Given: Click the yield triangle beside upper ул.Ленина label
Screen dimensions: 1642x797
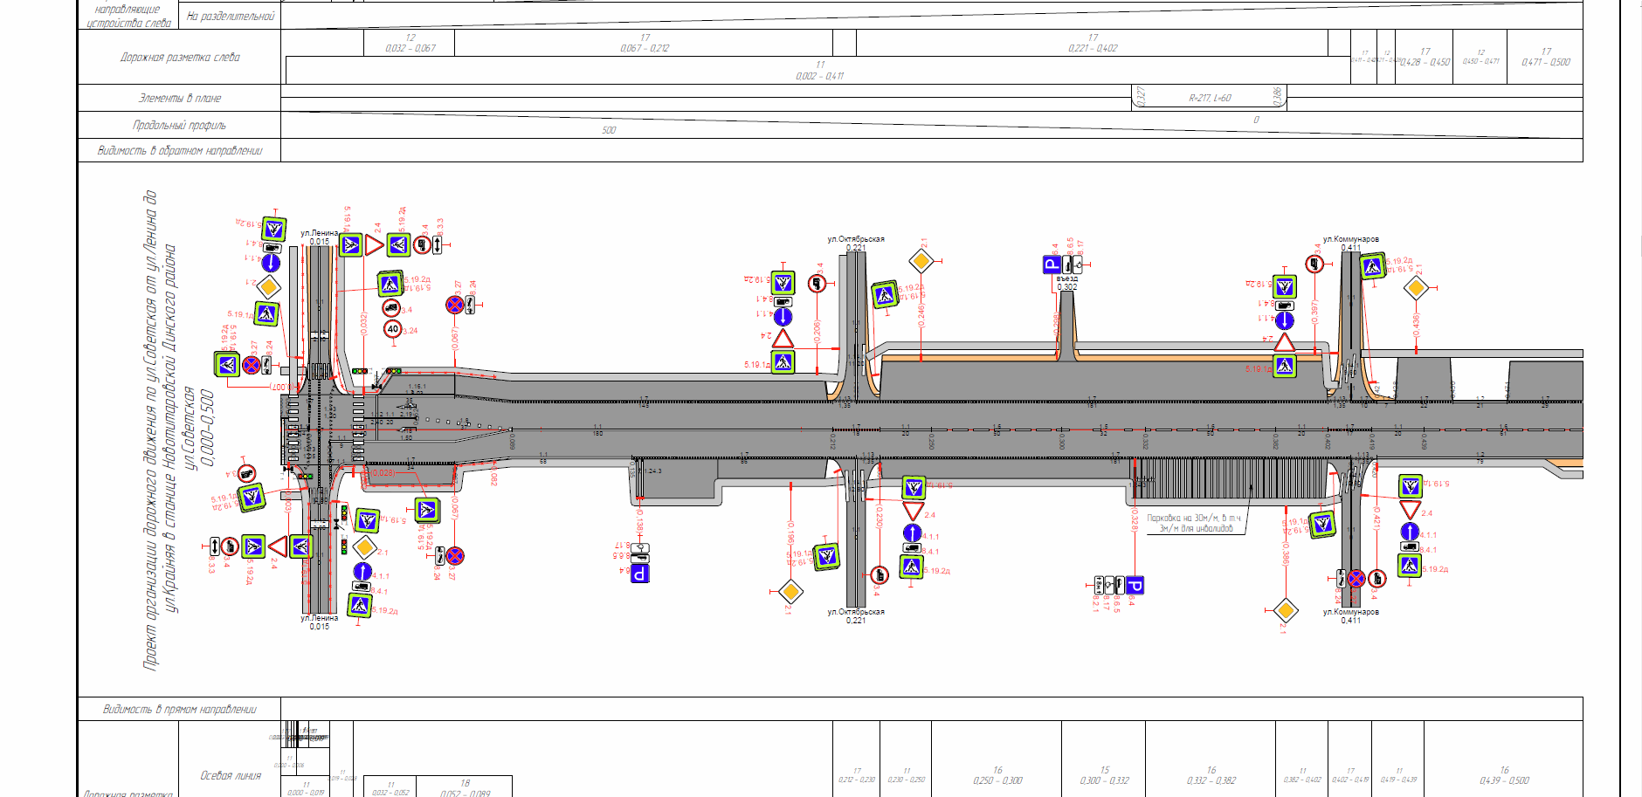Looking at the screenshot, I should coord(374,245).
